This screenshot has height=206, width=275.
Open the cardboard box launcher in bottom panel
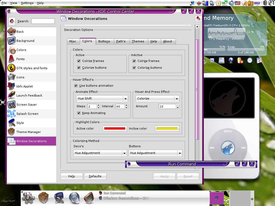pos(43,198)
